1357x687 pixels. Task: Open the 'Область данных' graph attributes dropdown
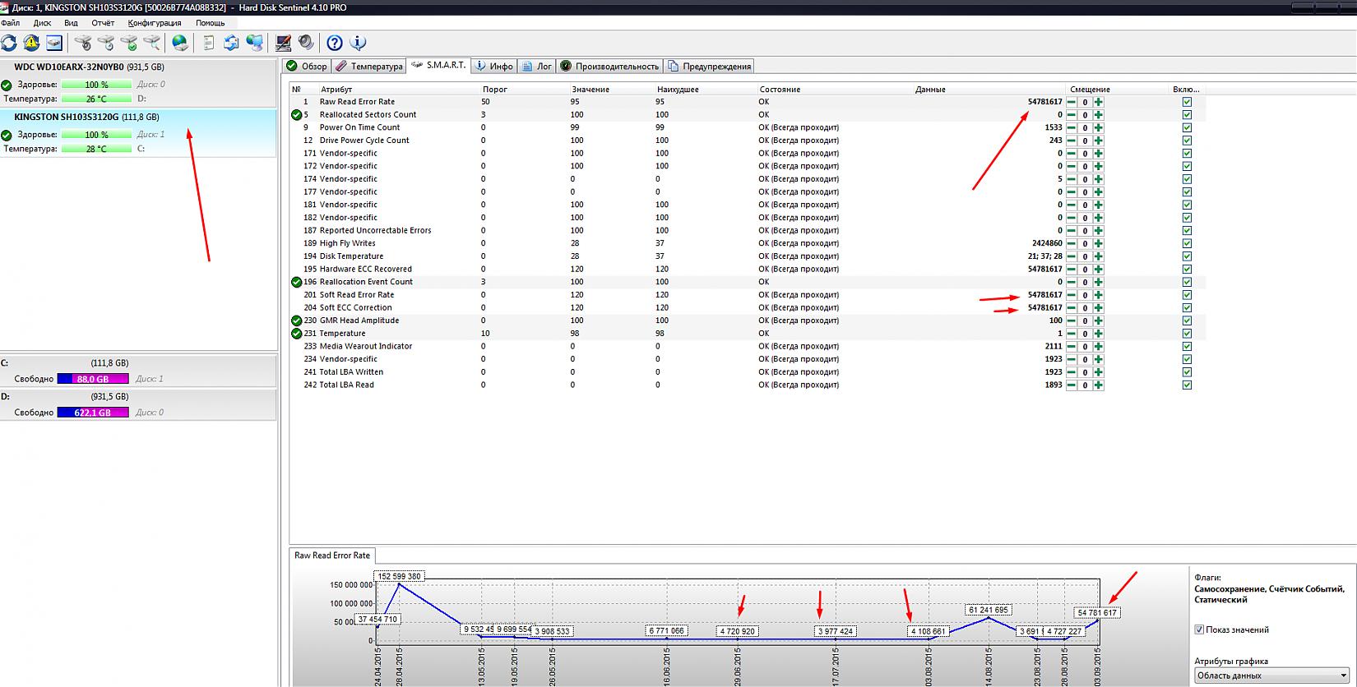click(x=1271, y=675)
